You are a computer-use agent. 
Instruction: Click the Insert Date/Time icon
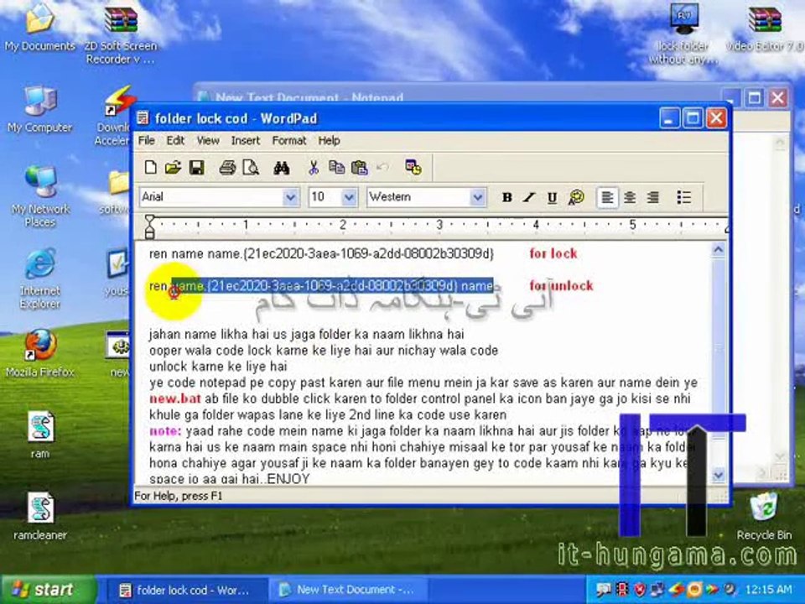coord(413,168)
